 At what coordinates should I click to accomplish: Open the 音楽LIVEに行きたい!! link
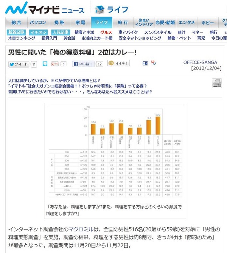80,92
